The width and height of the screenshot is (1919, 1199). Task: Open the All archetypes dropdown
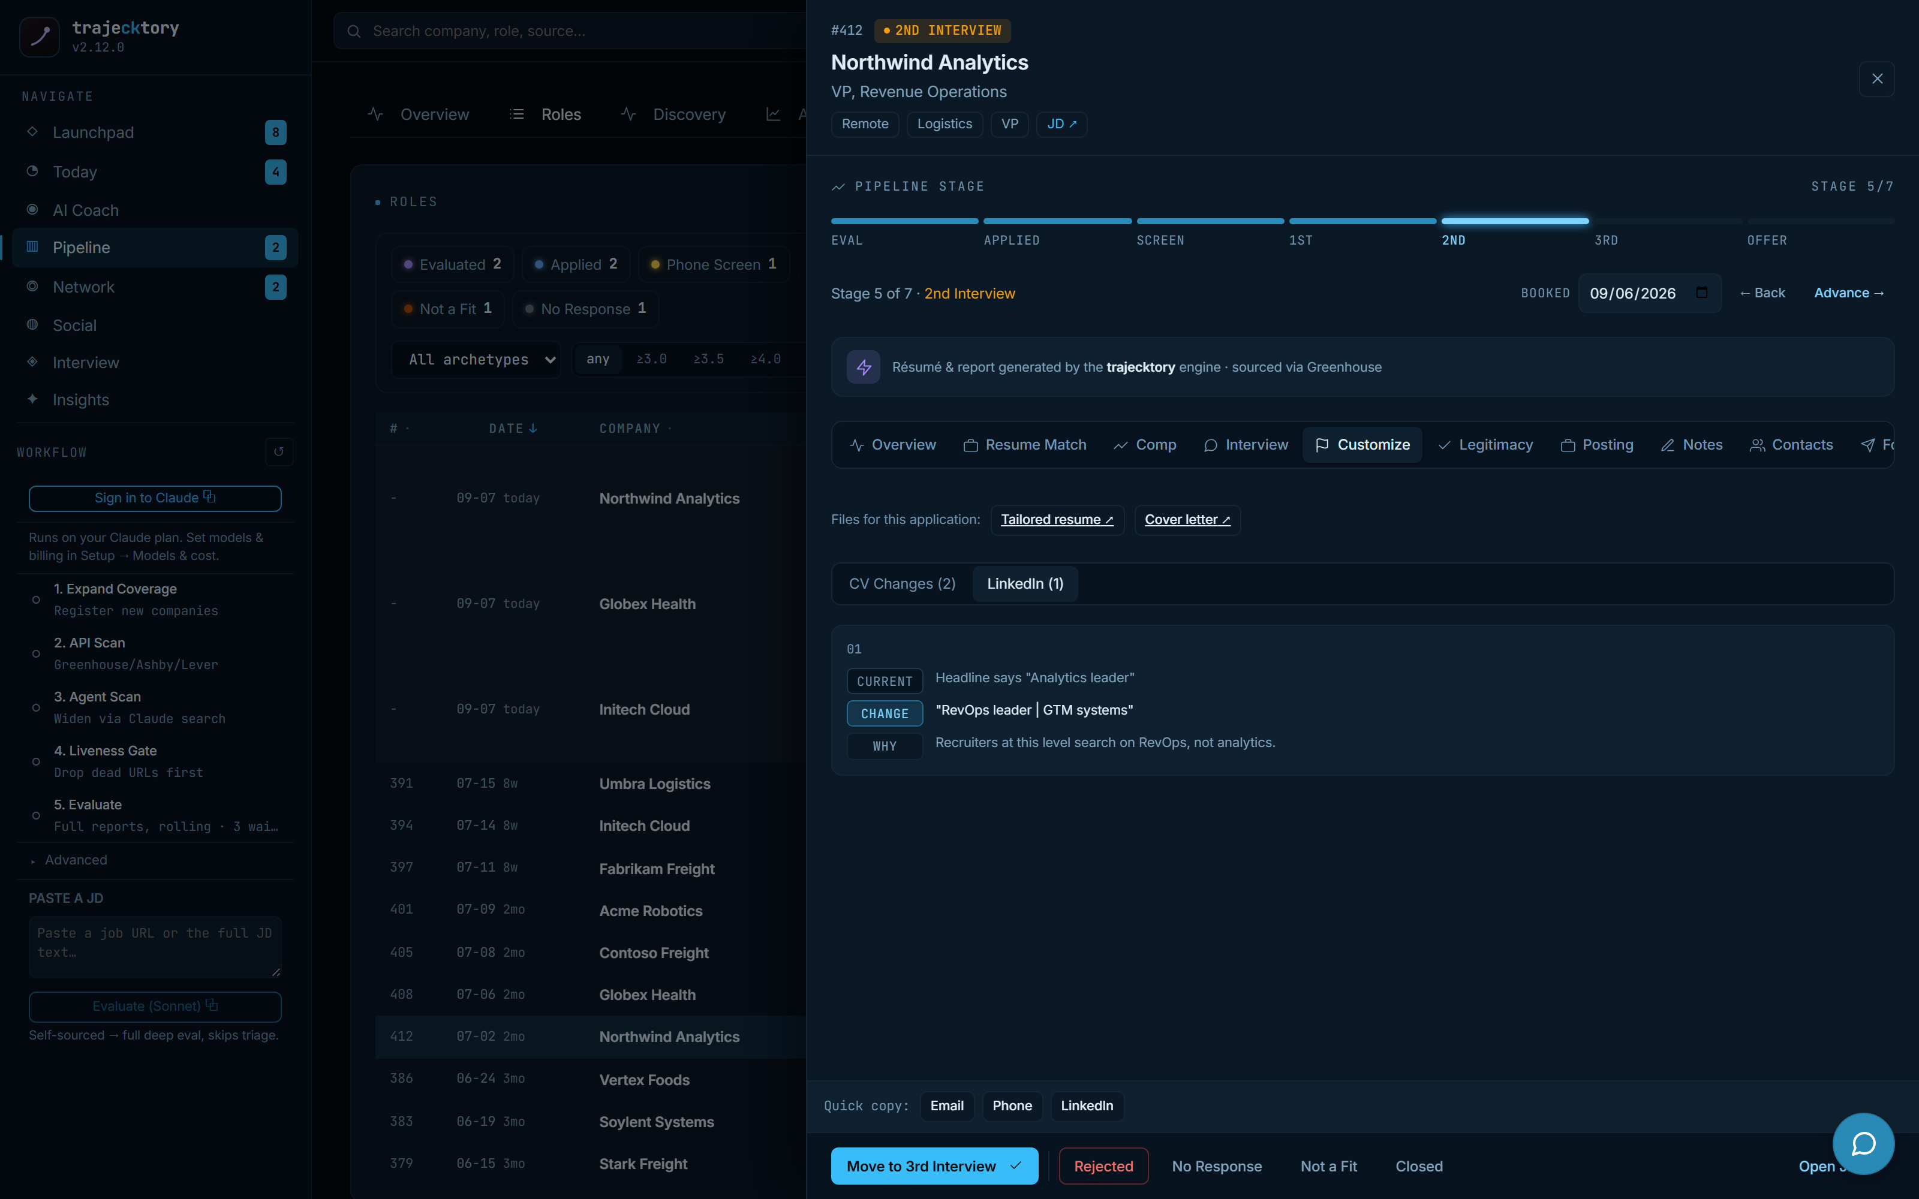[x=476, y=359]
